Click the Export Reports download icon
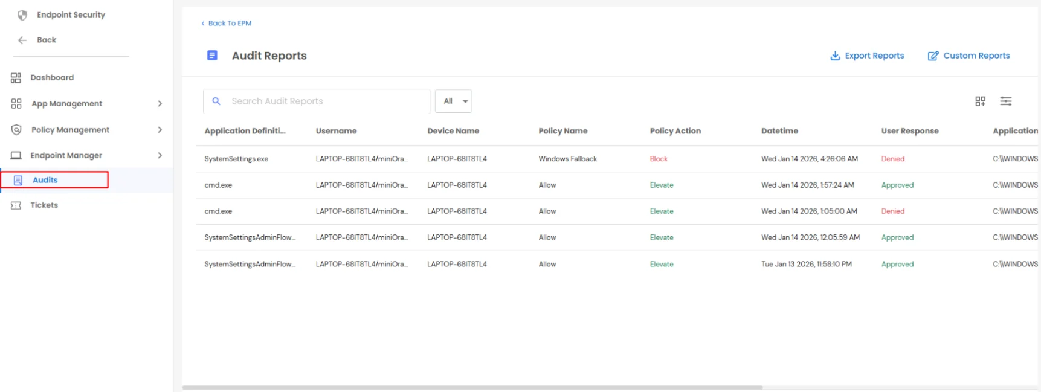The width and height of the screenshot is (1041, 392). click(x=835, y=56)
